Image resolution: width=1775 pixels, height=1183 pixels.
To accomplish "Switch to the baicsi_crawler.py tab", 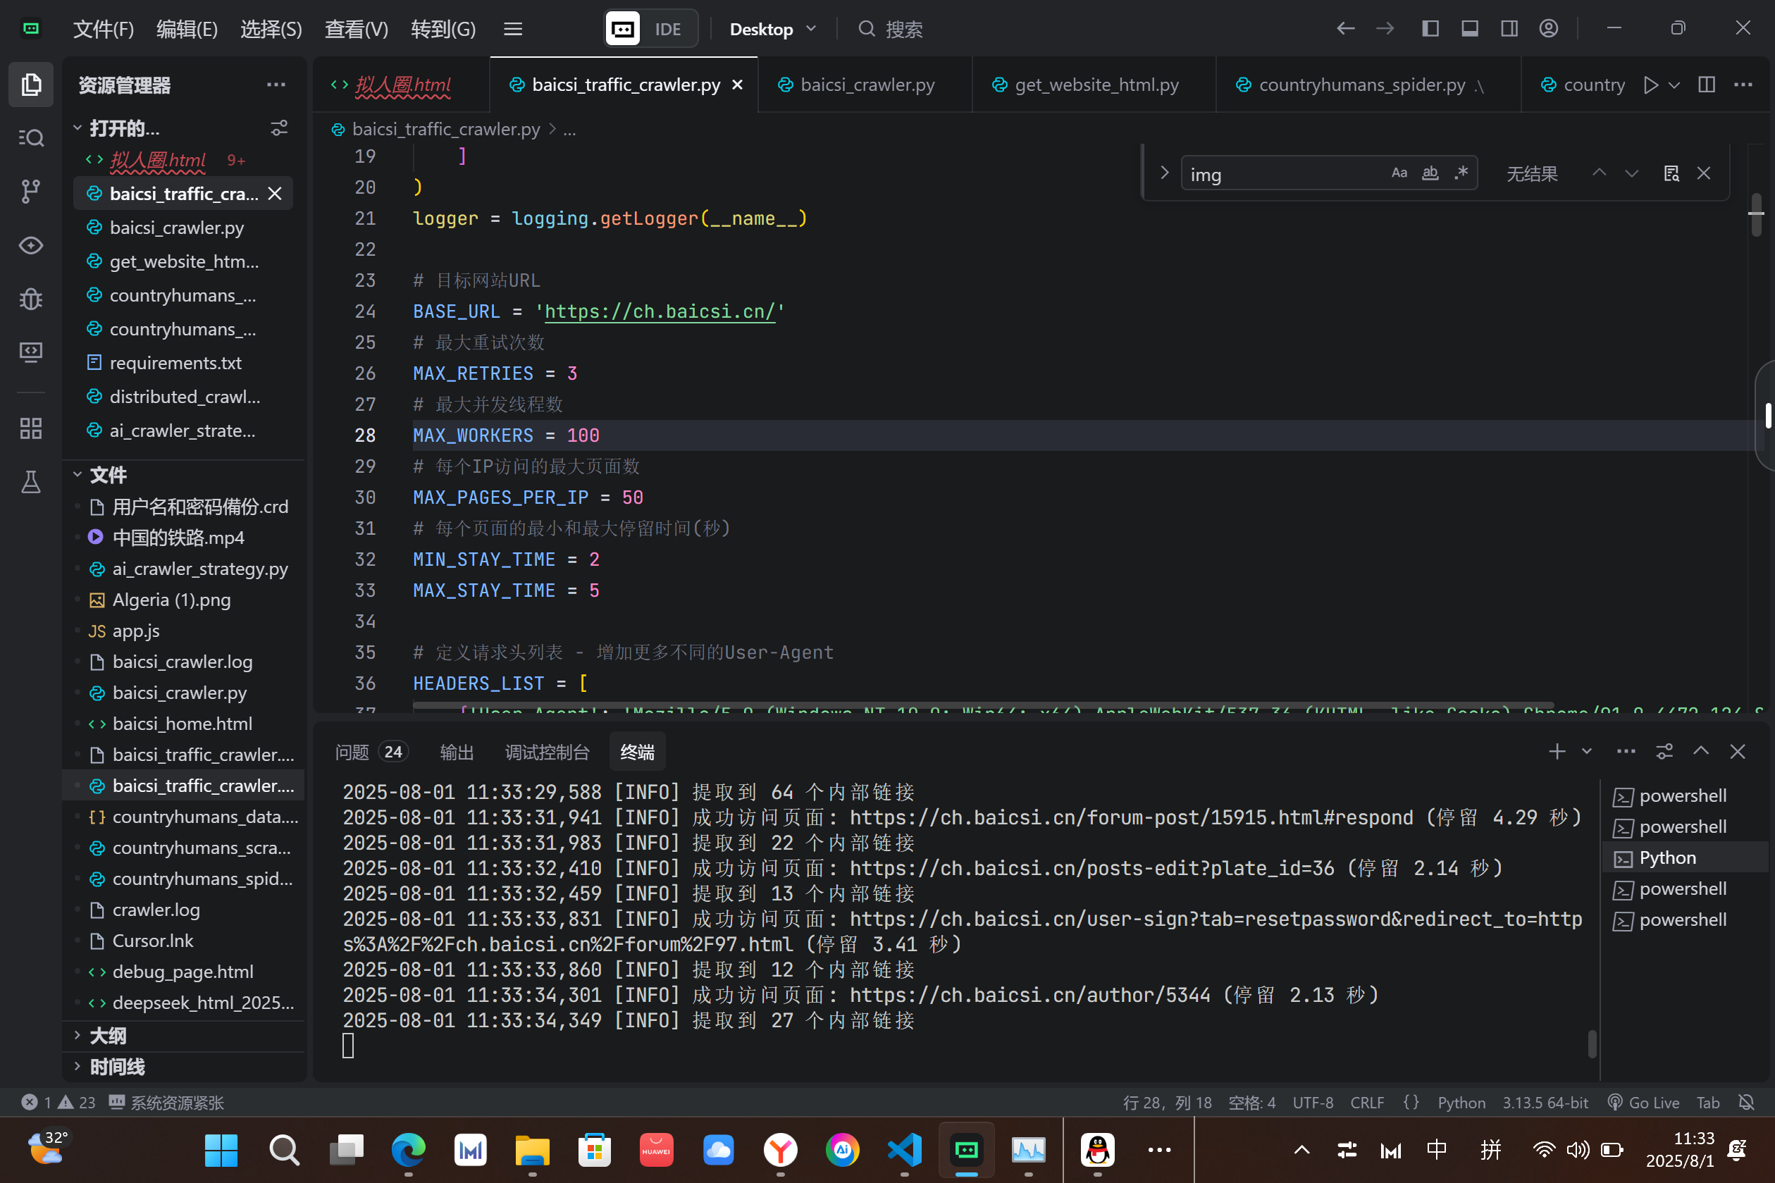I will click(866, 85).
